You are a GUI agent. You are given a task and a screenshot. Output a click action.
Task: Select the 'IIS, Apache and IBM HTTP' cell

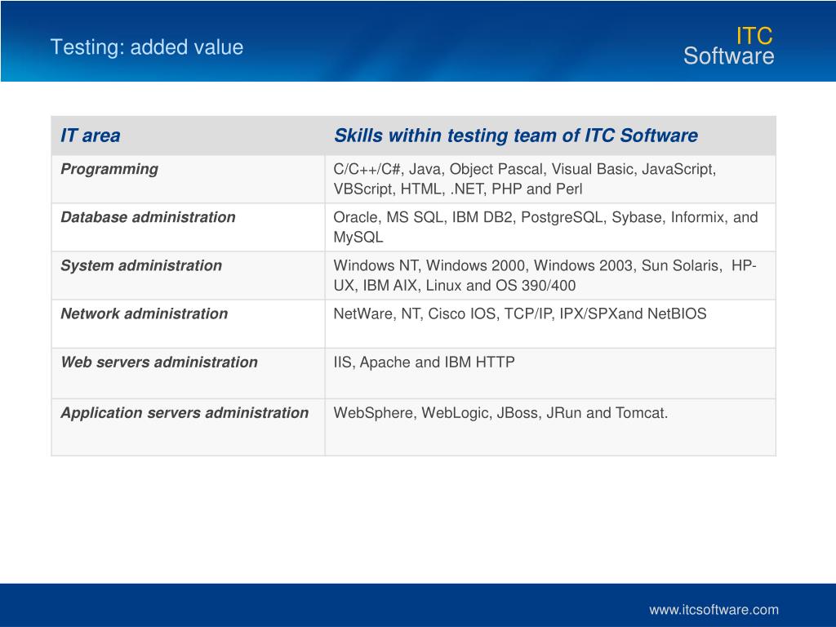tap(550, 373)
